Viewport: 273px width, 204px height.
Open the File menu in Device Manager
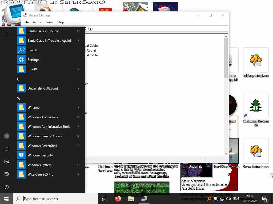(26, 22)
